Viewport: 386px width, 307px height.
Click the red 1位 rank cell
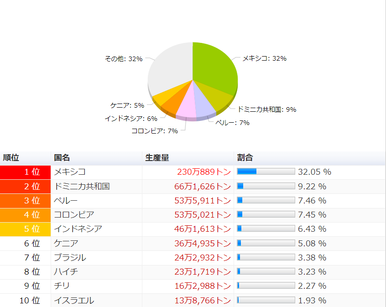tap(26, 172)
